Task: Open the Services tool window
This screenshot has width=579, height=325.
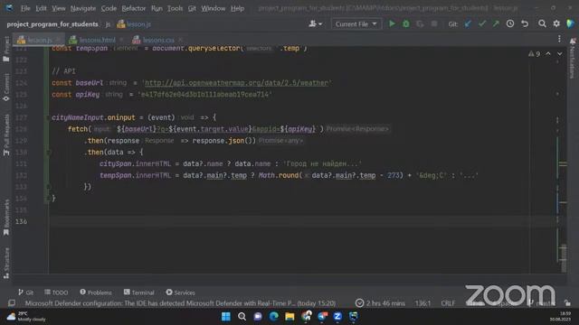Action: point(180,292)
